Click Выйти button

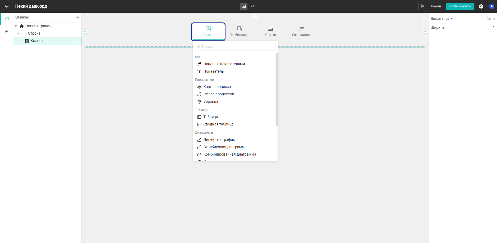(436, 6)
